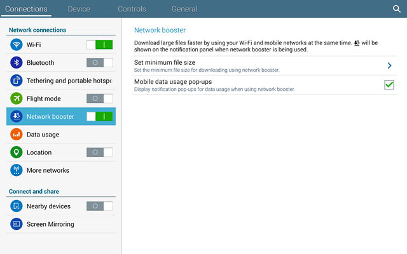
Task: Tap the Screen Mirroring icon
Action: point(17,224)
